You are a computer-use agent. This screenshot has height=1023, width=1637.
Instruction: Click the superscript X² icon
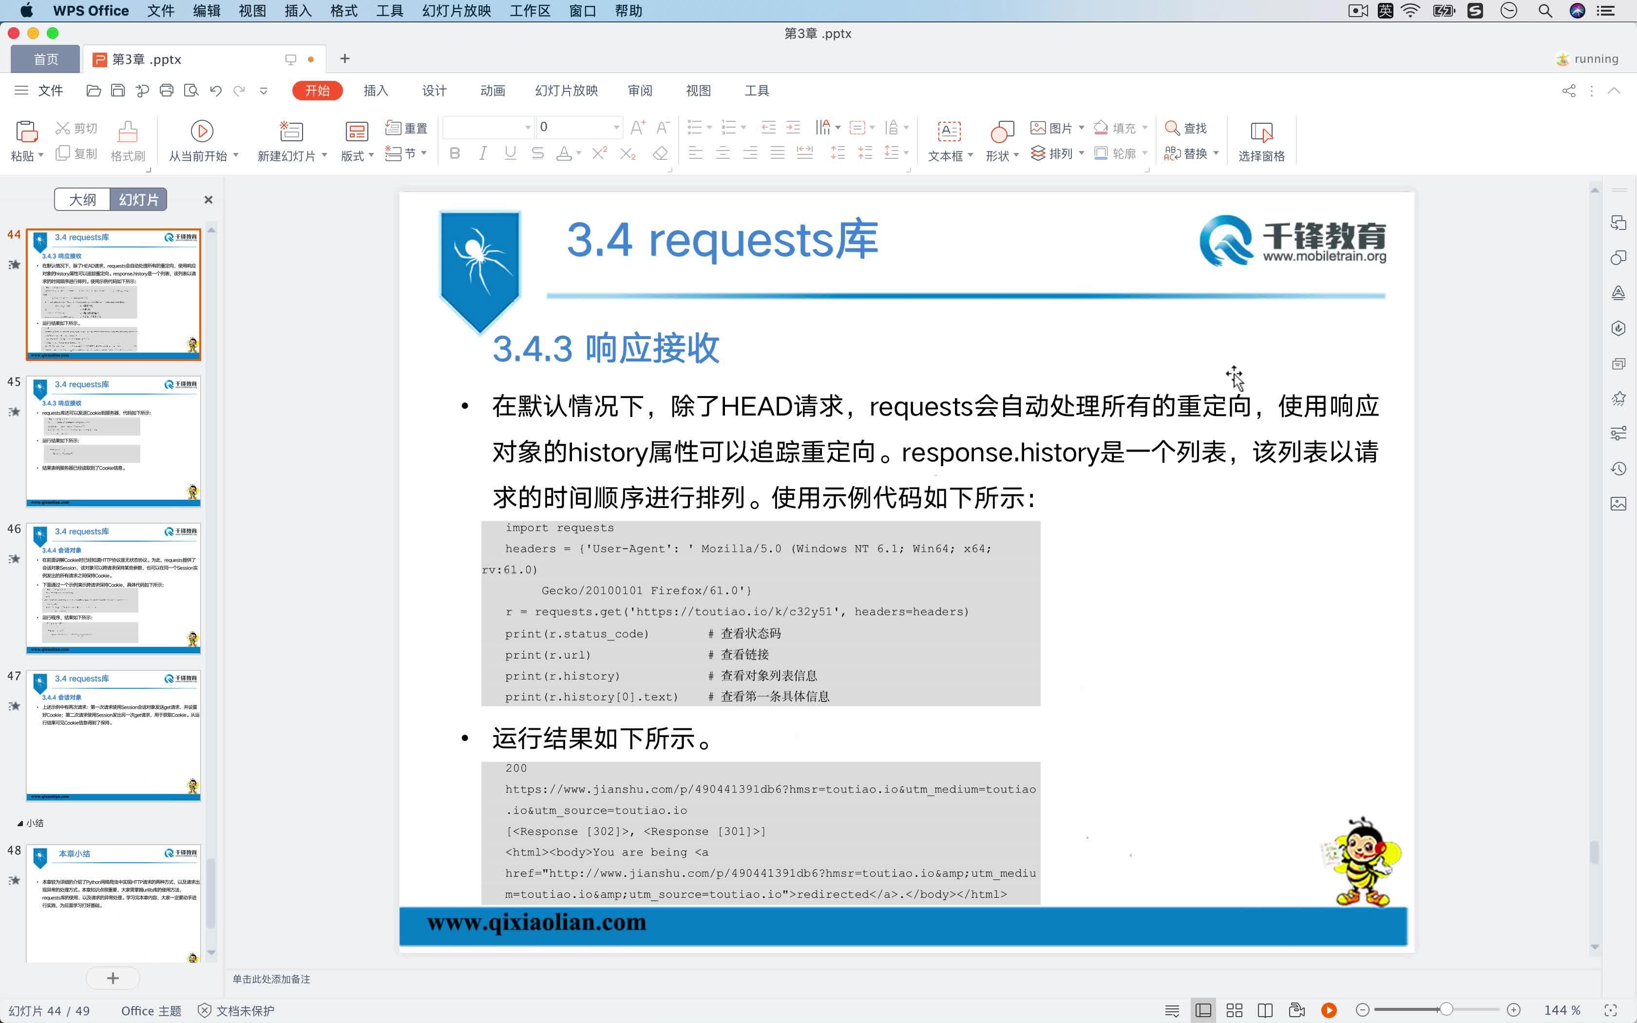pos(599,153)
